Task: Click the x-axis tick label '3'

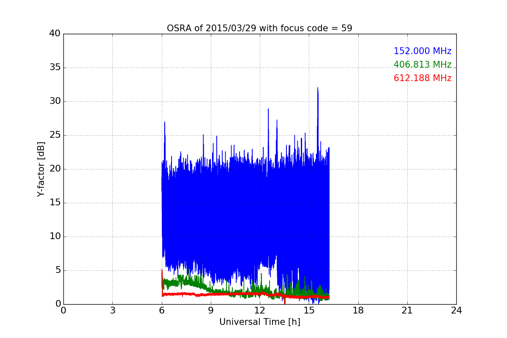Action: (x=112, y=311)
